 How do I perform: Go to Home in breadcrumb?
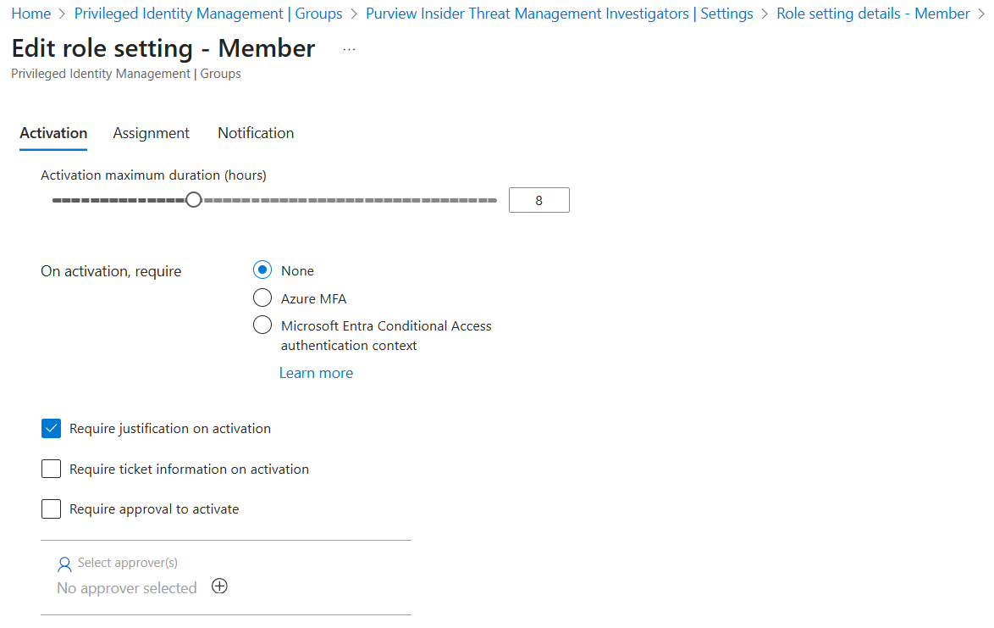[30, 14]
